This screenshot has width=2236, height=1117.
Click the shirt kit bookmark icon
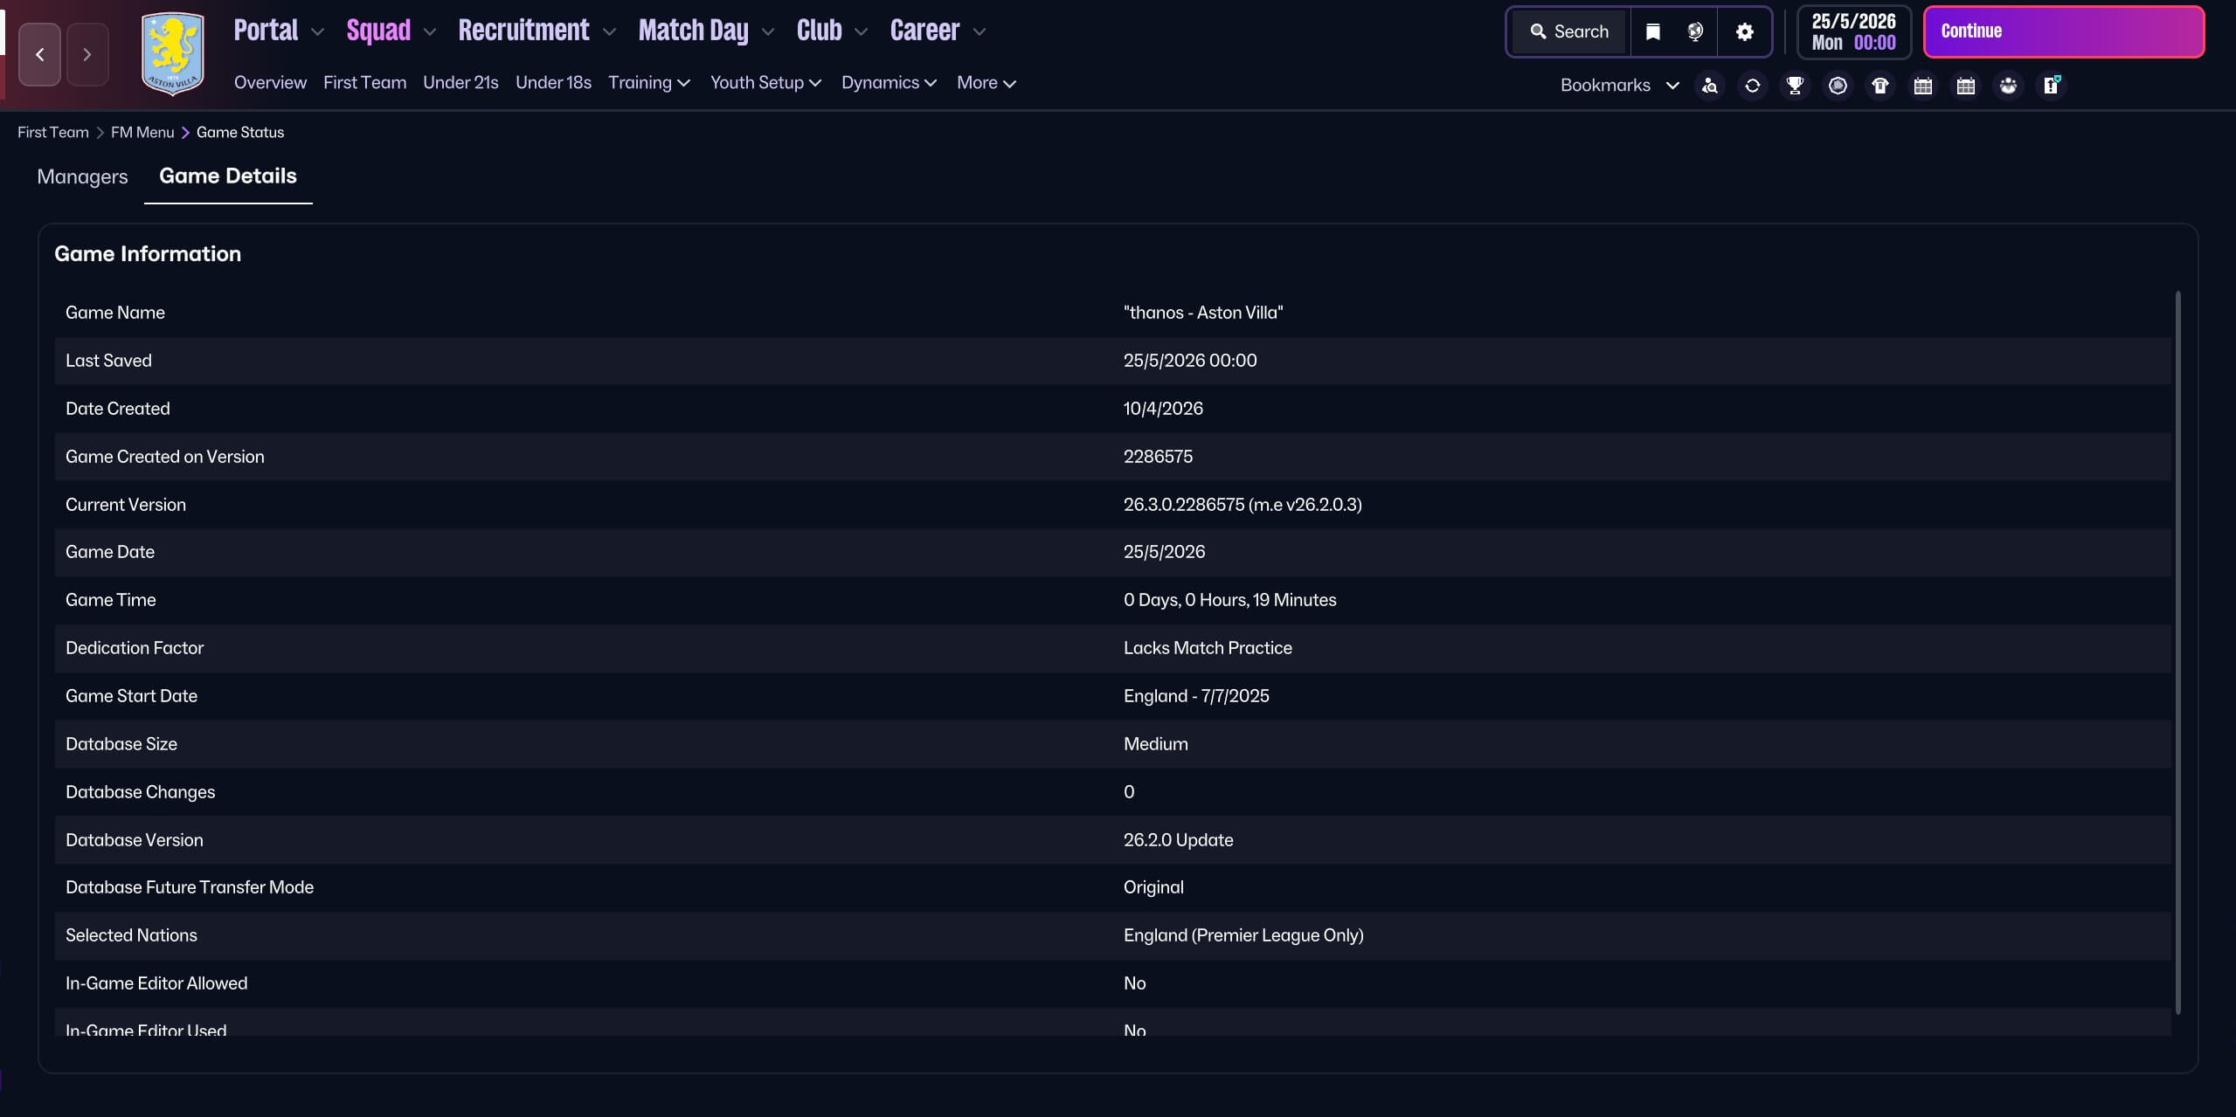coord(1880,86)
